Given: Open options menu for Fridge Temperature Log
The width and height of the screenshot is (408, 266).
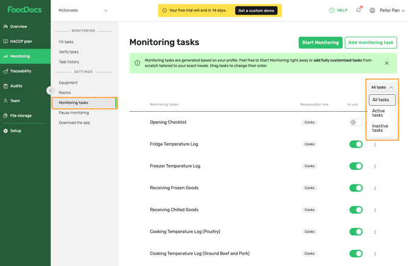Looking at the screenshot, I should point(375,145).
